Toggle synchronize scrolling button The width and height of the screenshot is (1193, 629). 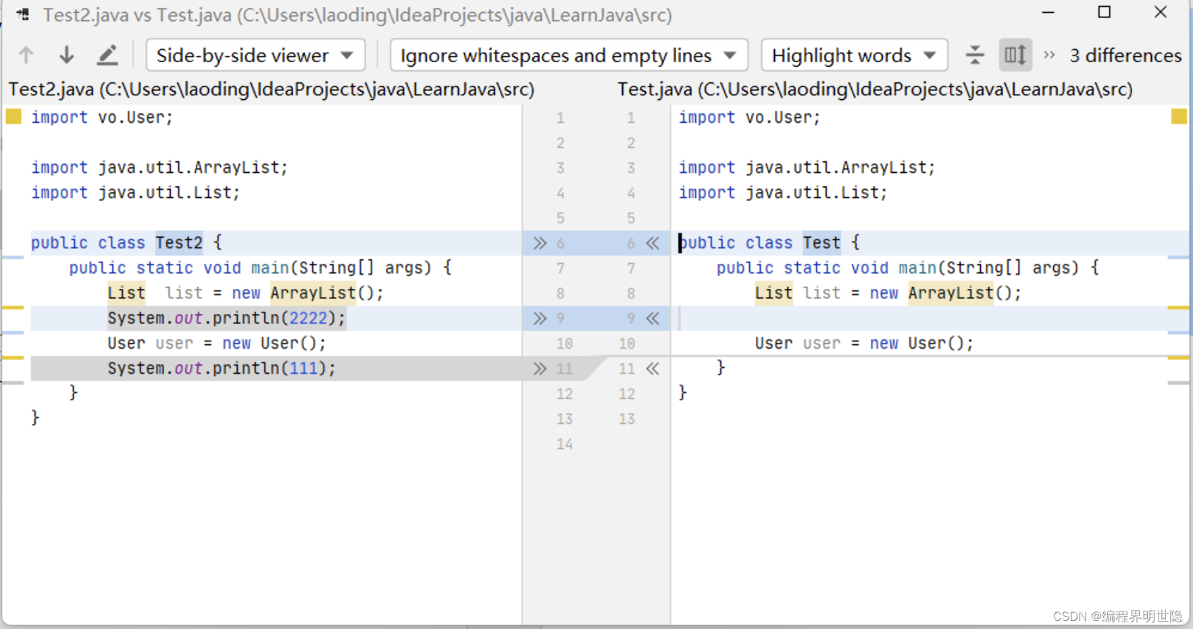tap(1015, 55)
